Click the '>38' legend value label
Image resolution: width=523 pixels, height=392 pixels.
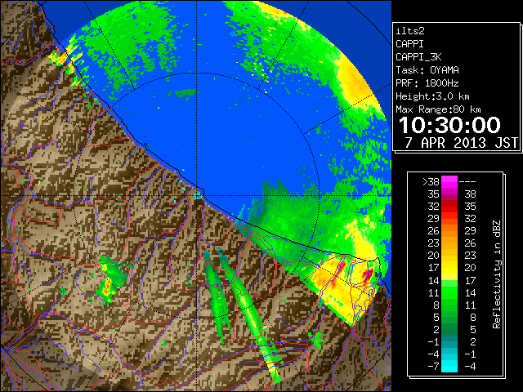[x=431, y=182]
